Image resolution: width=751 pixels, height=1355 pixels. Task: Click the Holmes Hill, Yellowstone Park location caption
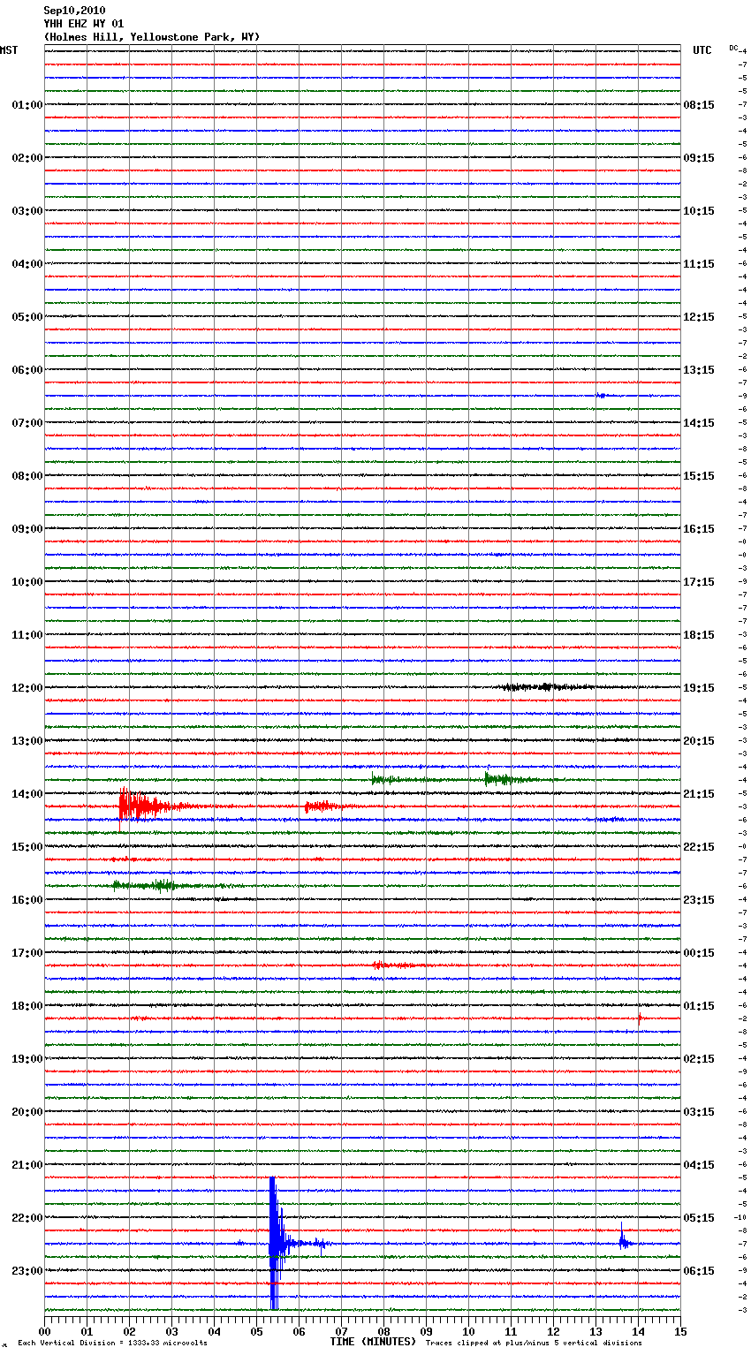[152, 37]
